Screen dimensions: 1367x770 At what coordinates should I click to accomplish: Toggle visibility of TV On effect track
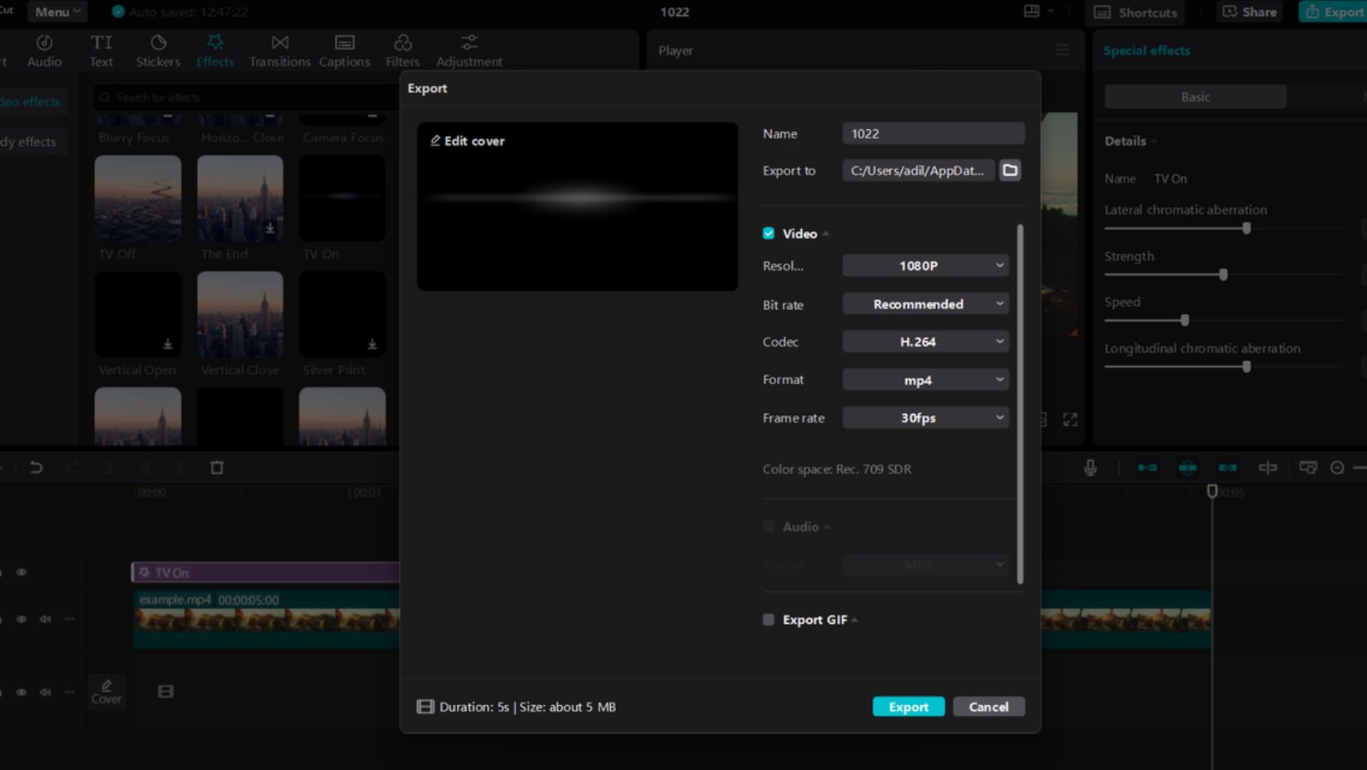click(x=22, y=572)
